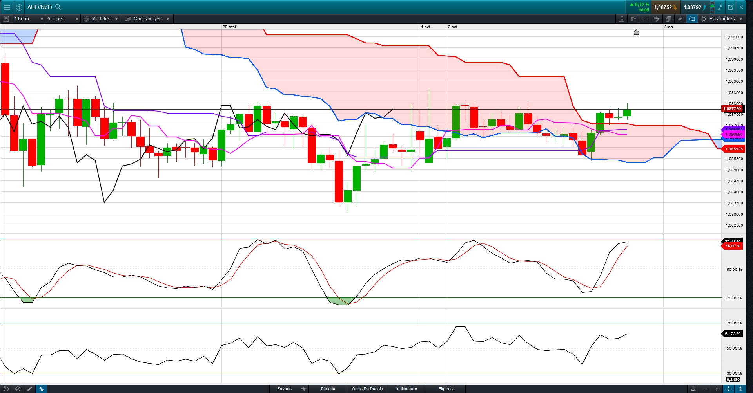Click the current price label 1,087720
The image size is (753, 393).
point(732,109)
